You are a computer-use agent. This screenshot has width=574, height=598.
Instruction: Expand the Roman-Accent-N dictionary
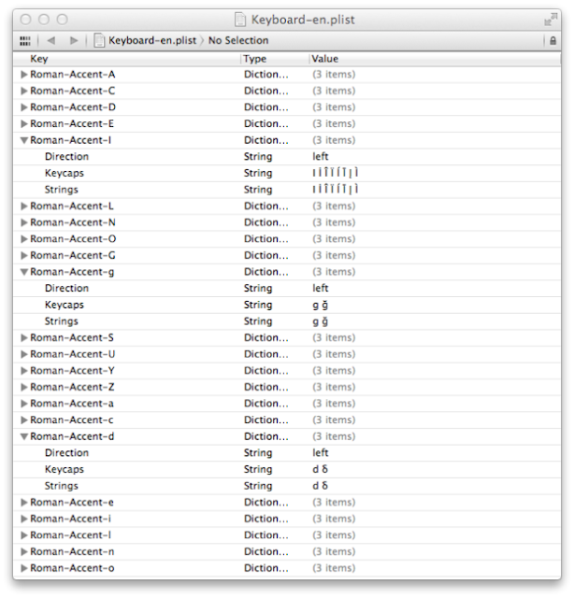tap(24, 222)
